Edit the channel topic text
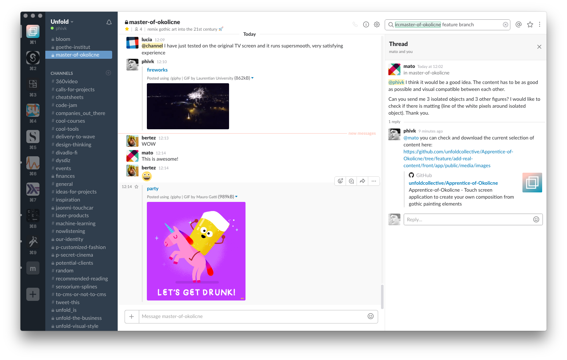The image size is (567, 360). [x=185, y=29]
